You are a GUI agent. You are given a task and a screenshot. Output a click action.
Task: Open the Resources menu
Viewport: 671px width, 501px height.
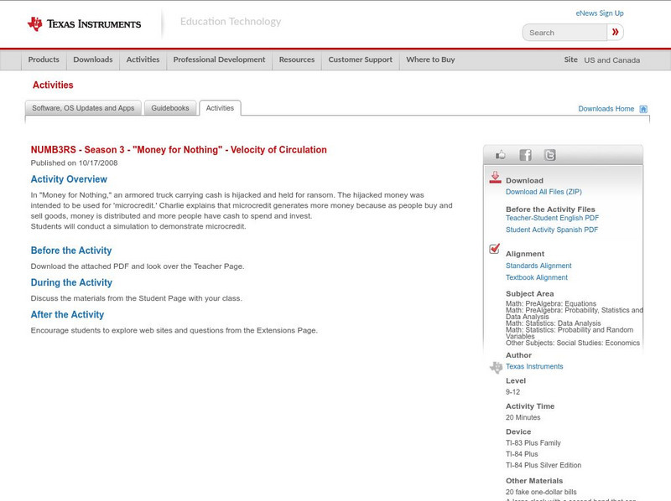[x=297, y=59]
